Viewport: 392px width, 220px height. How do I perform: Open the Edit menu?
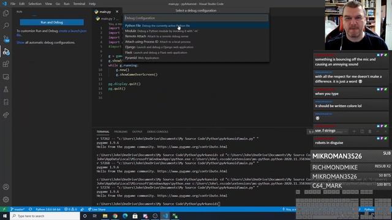click(22, 4)
